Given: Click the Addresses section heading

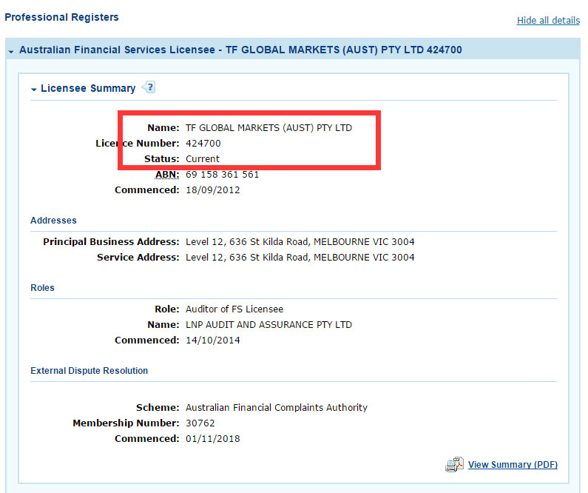Looking at the screenshot, I should pos(53,221).
